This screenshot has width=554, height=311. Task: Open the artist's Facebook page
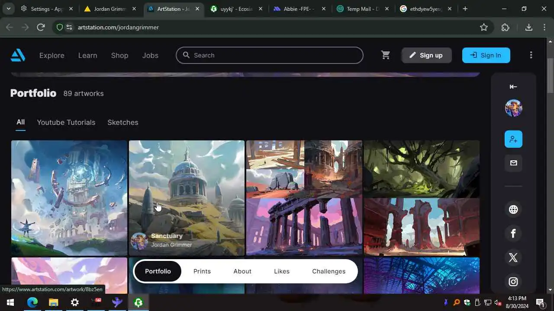coord(513,234)
